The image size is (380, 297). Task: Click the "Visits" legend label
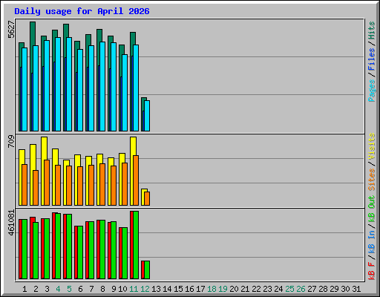click(372, 146)
